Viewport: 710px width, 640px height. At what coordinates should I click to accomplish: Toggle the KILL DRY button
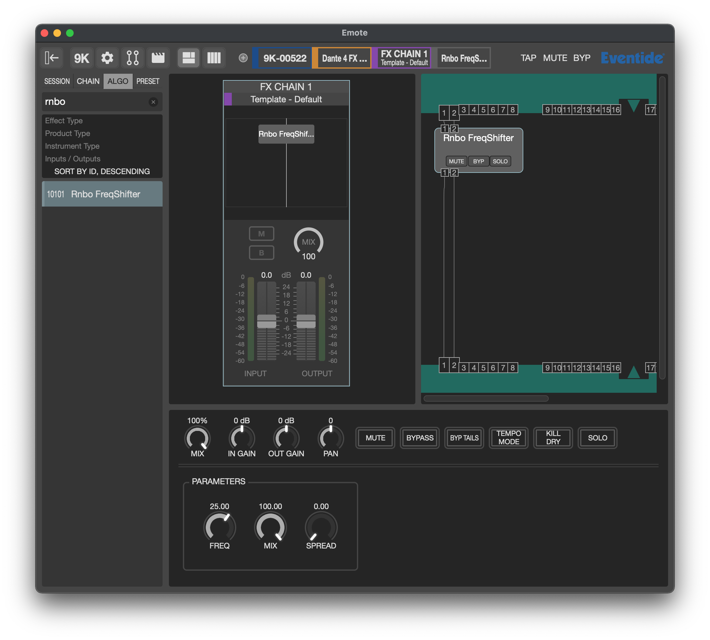(x=553, y=438)
